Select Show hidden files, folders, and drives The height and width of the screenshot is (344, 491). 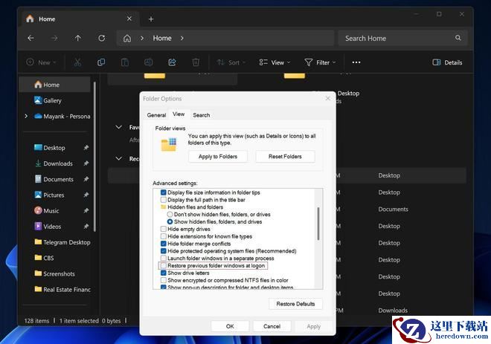pos(170,221)
